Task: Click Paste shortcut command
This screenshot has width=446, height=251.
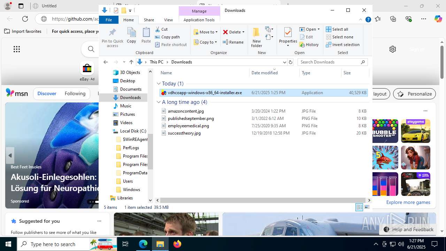Action: (171, 45)
